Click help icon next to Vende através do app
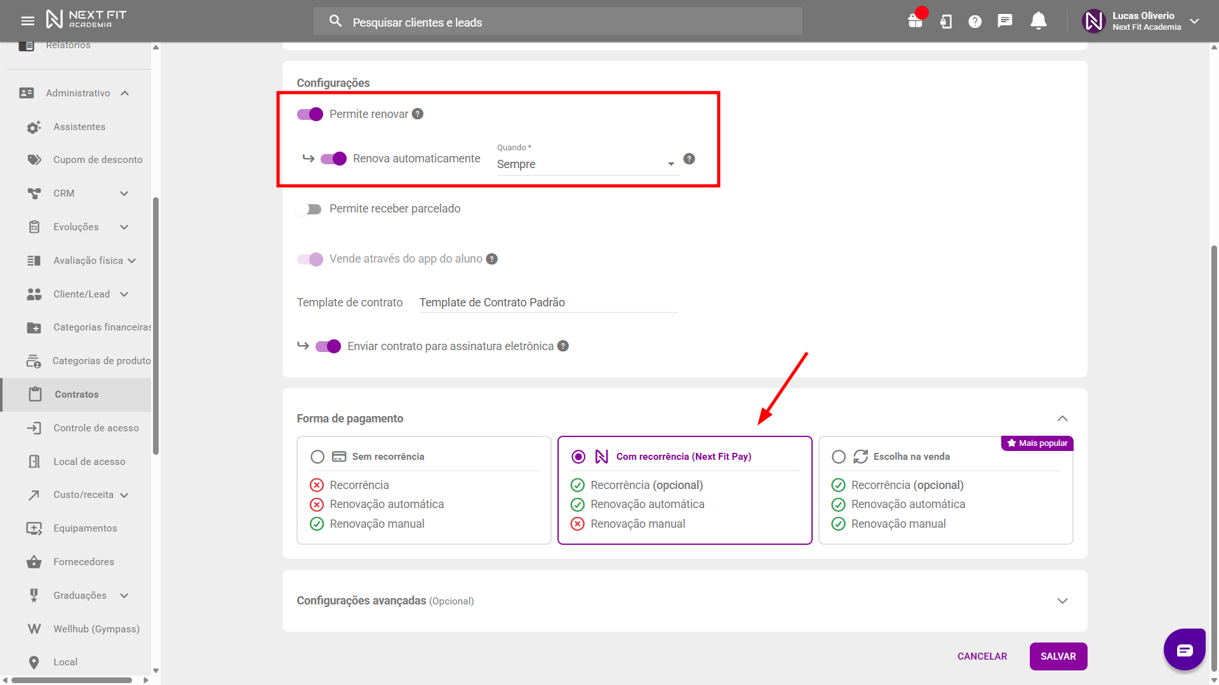Viewport: 1219px width, 685px height. [491, 259]
